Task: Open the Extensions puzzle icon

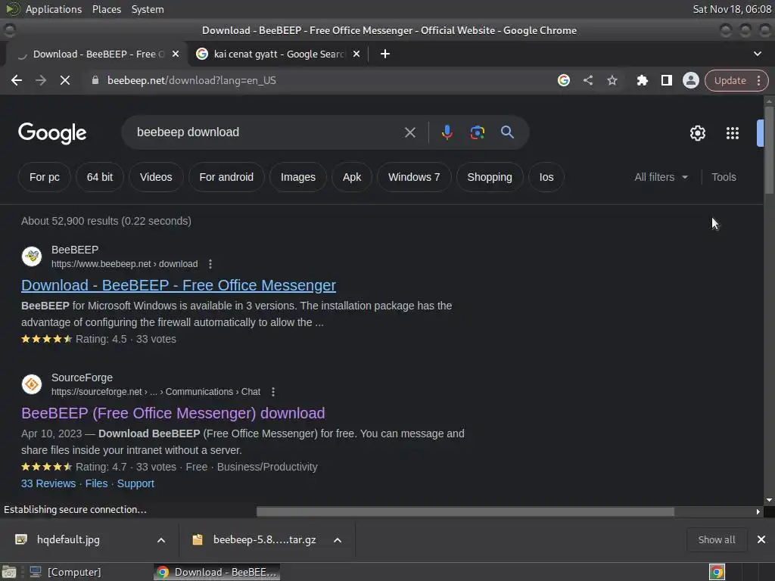Action: pyautogui.click(x=642, y=80)
